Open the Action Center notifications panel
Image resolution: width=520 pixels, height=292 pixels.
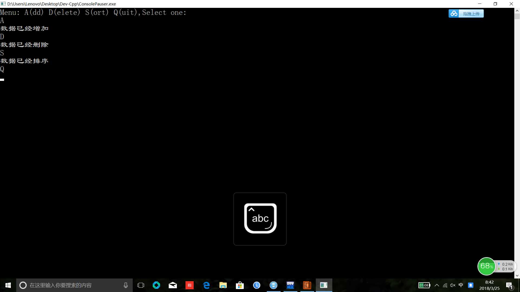509,285
